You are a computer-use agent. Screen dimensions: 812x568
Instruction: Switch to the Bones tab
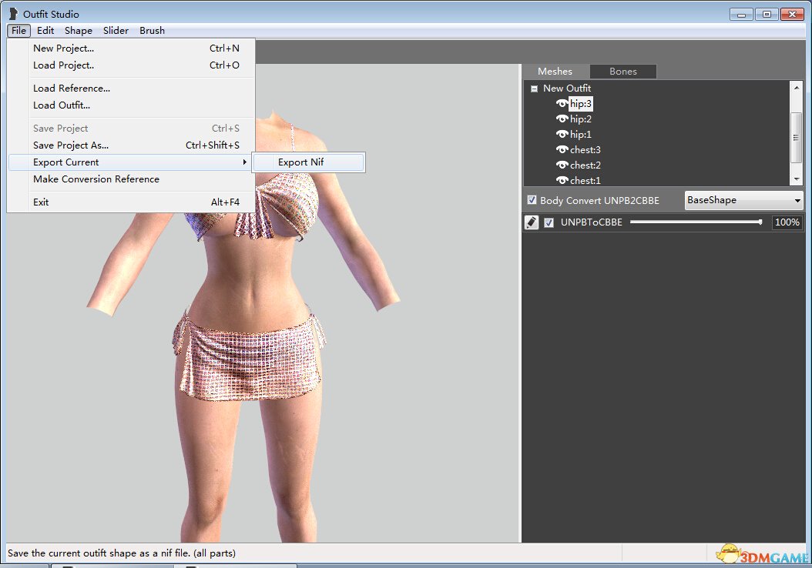tap(622, 72)
